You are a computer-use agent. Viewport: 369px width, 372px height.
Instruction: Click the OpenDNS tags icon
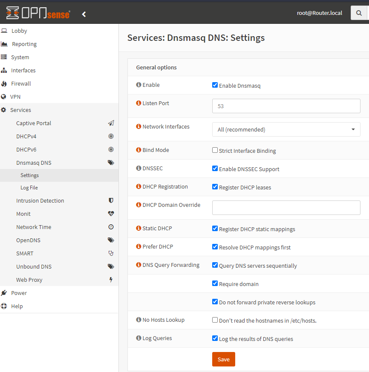click(111, 240)
